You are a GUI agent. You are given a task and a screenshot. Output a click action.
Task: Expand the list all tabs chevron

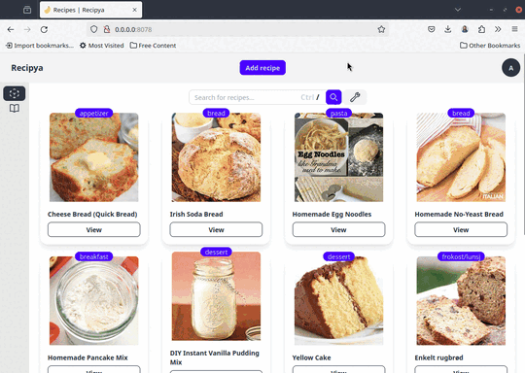(457, 10)
